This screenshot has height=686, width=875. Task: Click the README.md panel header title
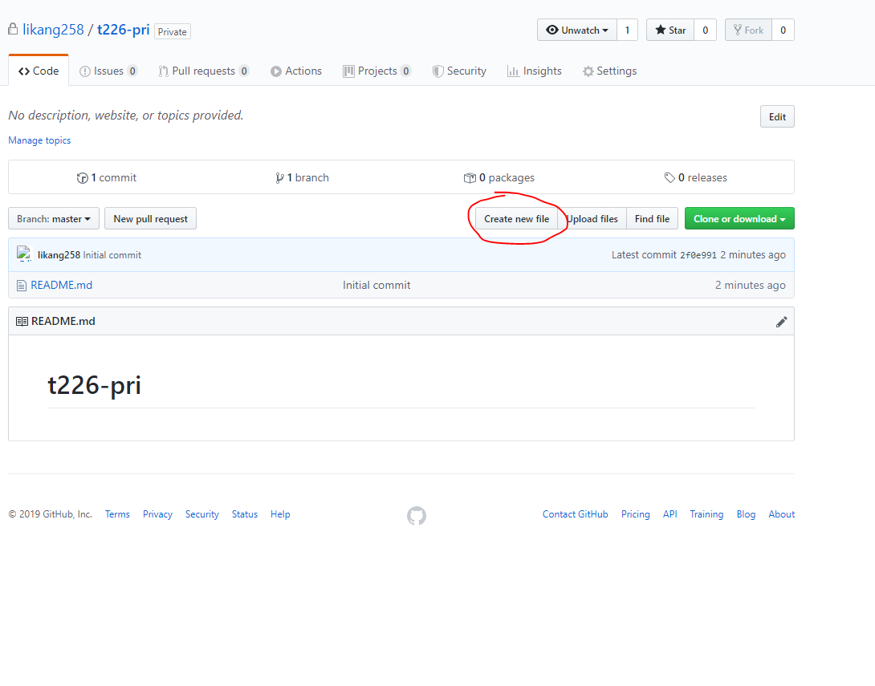point(63,321)
